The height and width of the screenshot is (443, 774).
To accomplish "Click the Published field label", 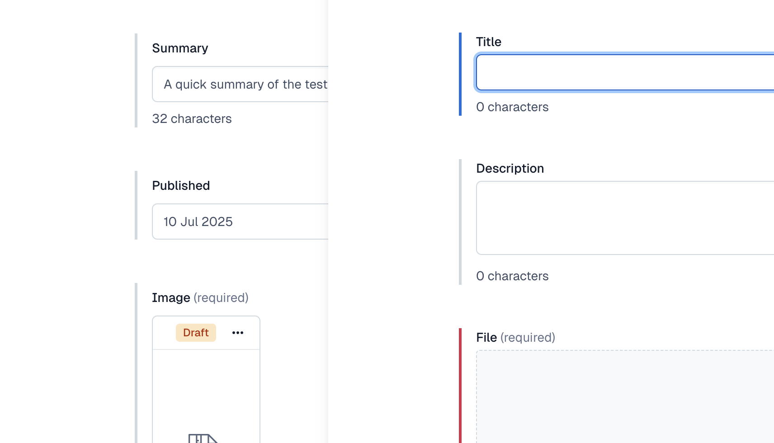I will 181,186.
